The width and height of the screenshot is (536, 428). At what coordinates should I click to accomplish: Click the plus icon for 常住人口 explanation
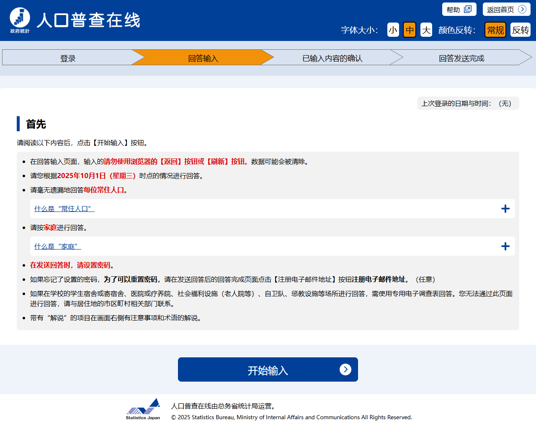click(x=505, y=209)
